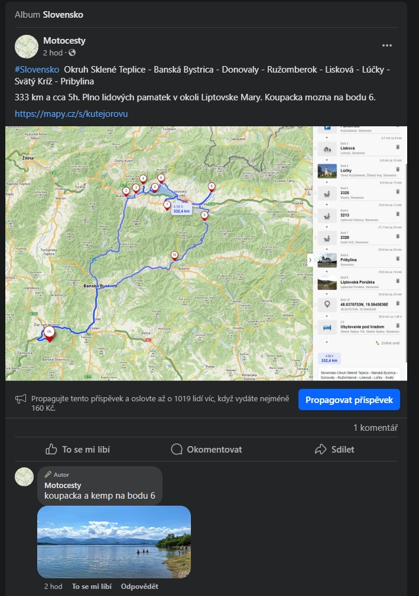Open the mapy.cz/s/kutejorovu link
This screenshot has width=419, height=596.
point(71,114)
